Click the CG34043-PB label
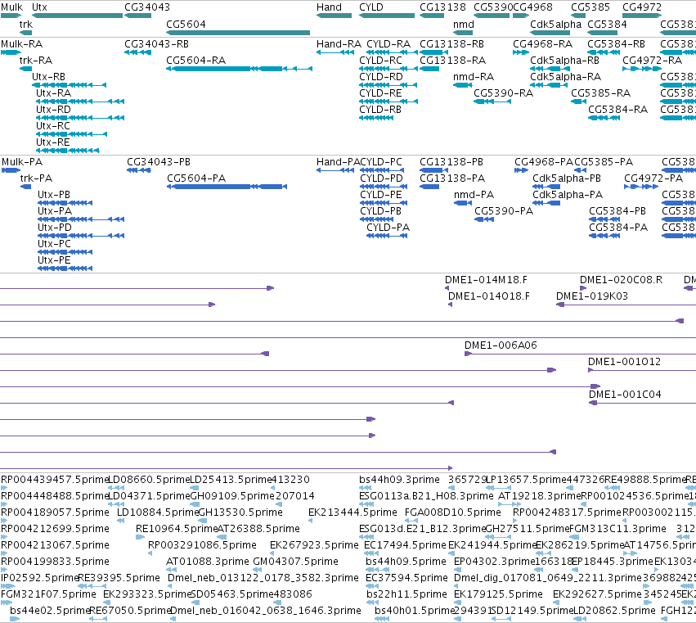The width and height of the screenshot is (696, 623). 159,162
